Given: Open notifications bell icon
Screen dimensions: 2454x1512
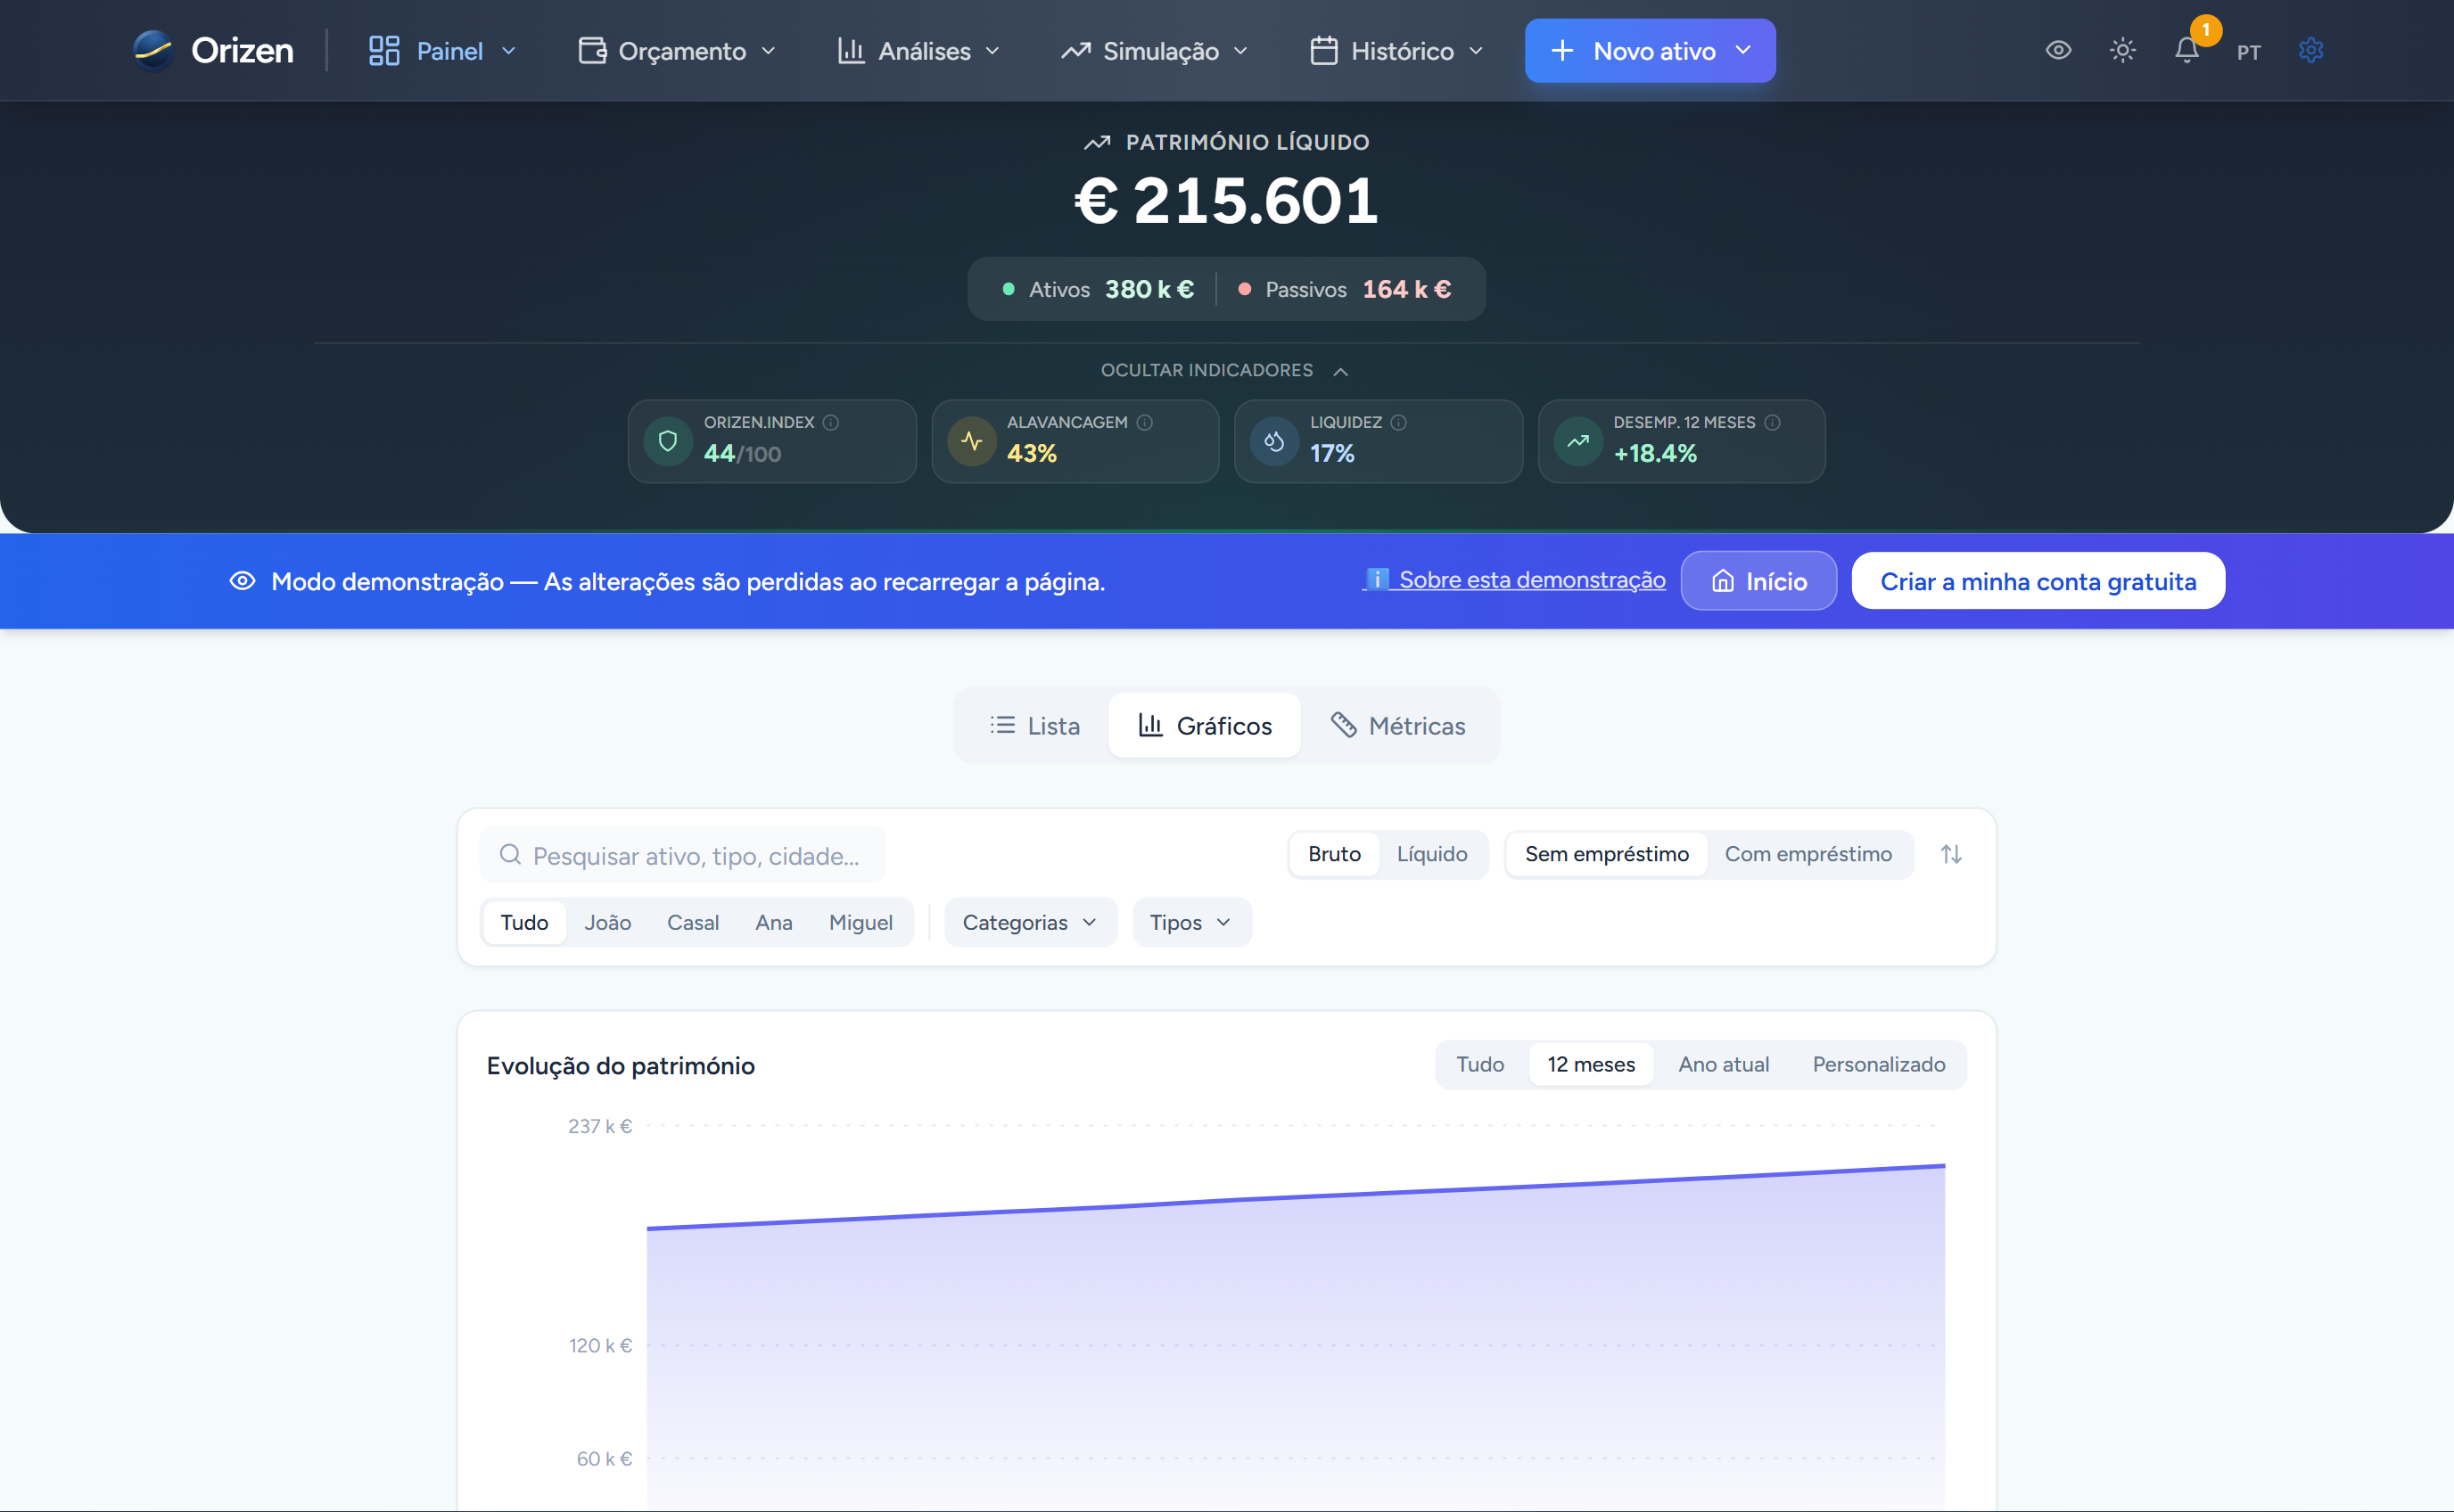Looking at the screenshot, I should point(2186,50).
